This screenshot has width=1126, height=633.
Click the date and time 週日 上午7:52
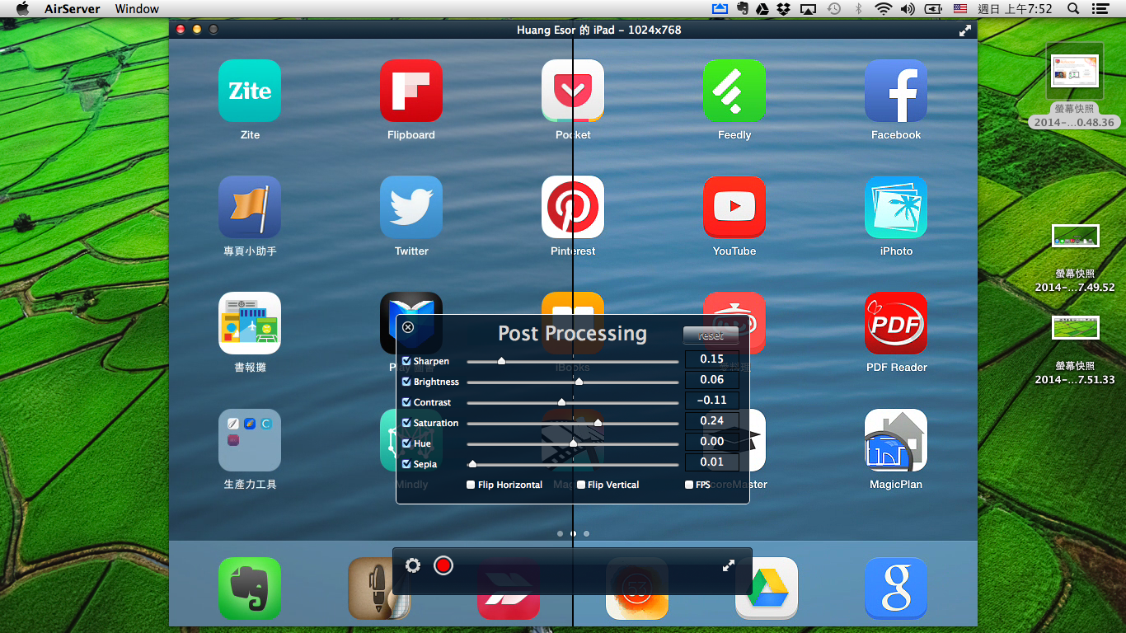tap(1014, 9)
